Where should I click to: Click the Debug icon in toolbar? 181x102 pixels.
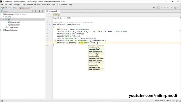tap(165, 8)
